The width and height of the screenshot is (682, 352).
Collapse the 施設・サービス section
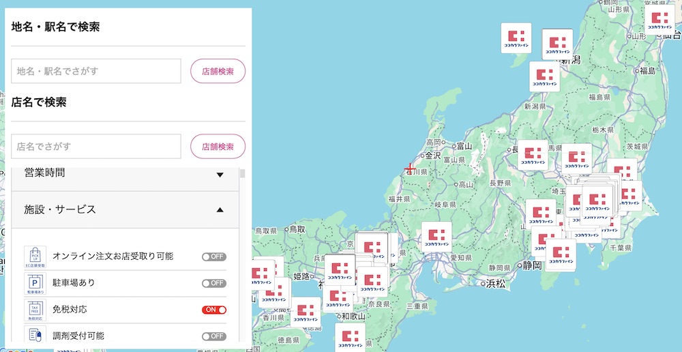125,209
